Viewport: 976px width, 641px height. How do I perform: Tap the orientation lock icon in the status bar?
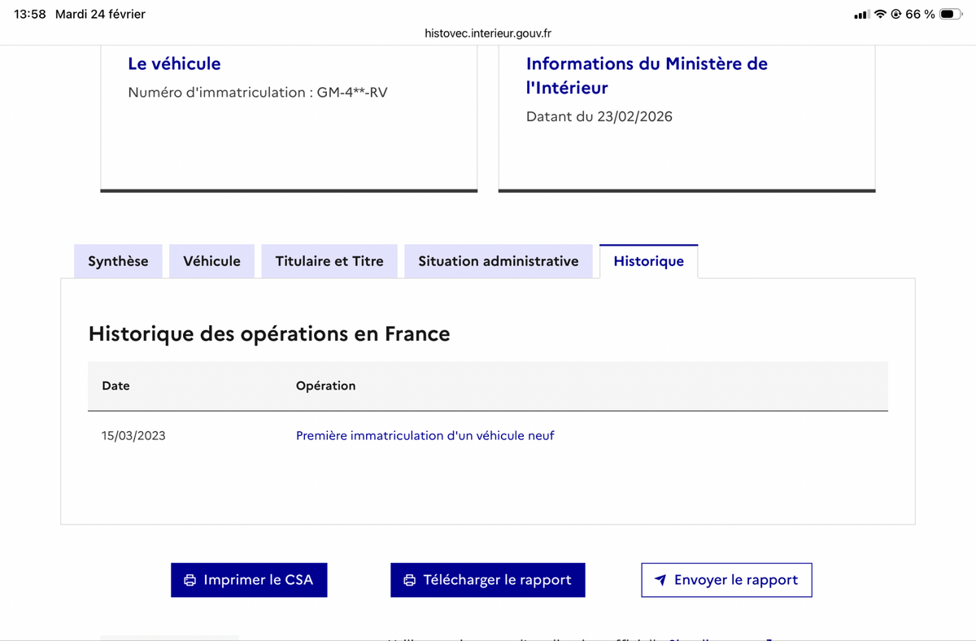(x=897, y=14)
